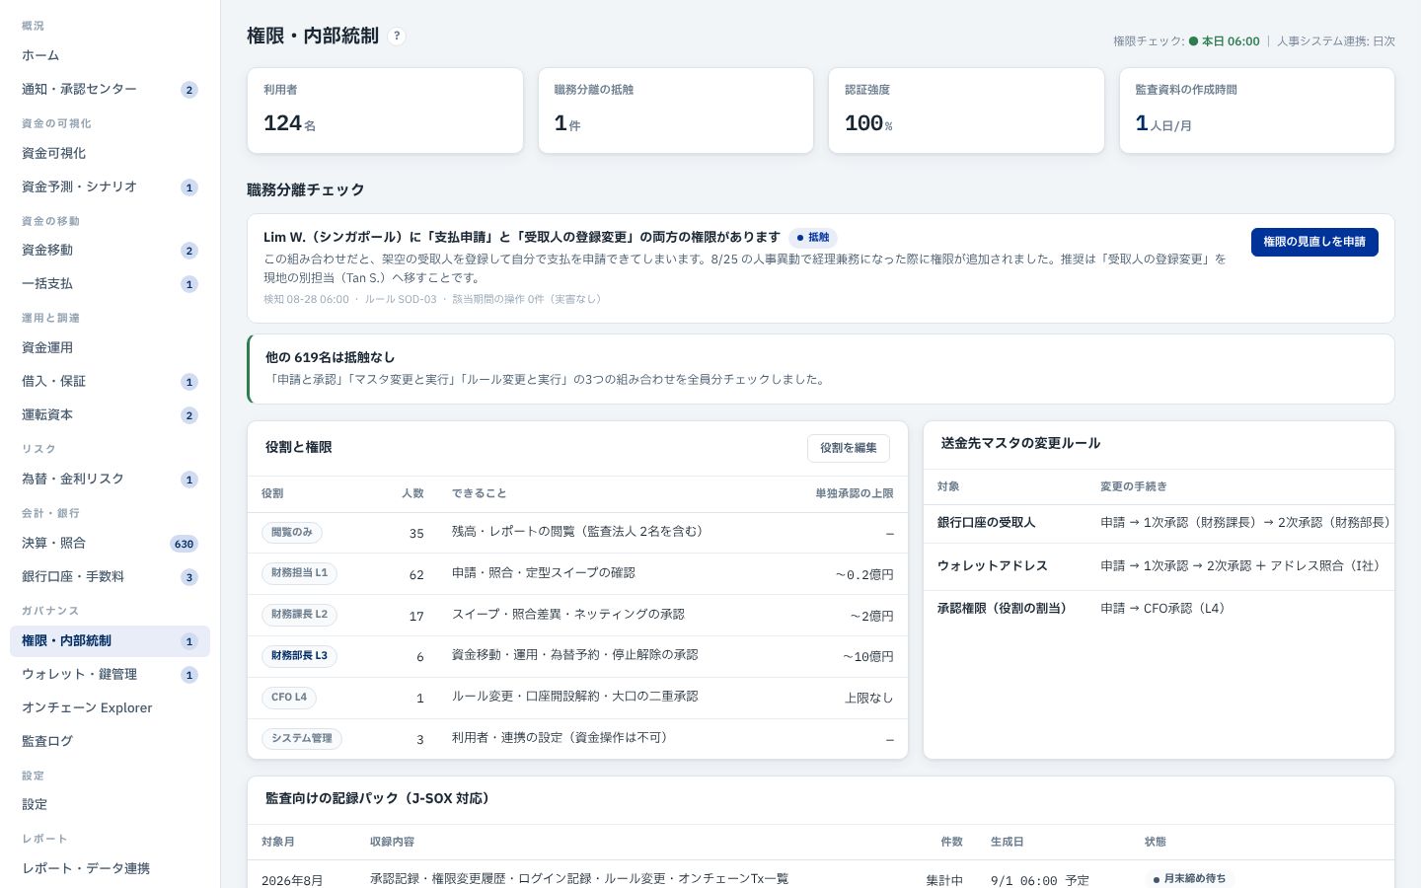
Task: Open ホーム in the sidebar
Action: pos(110,55)
